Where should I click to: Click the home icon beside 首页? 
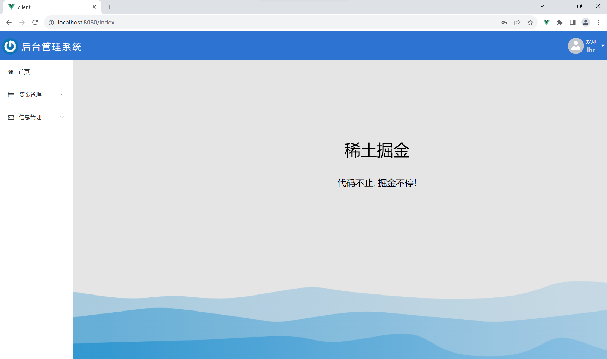coord(11,72)
